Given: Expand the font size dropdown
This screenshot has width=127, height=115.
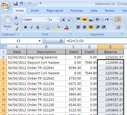Looking at the screenshot, I should click(x=57, y=20).
